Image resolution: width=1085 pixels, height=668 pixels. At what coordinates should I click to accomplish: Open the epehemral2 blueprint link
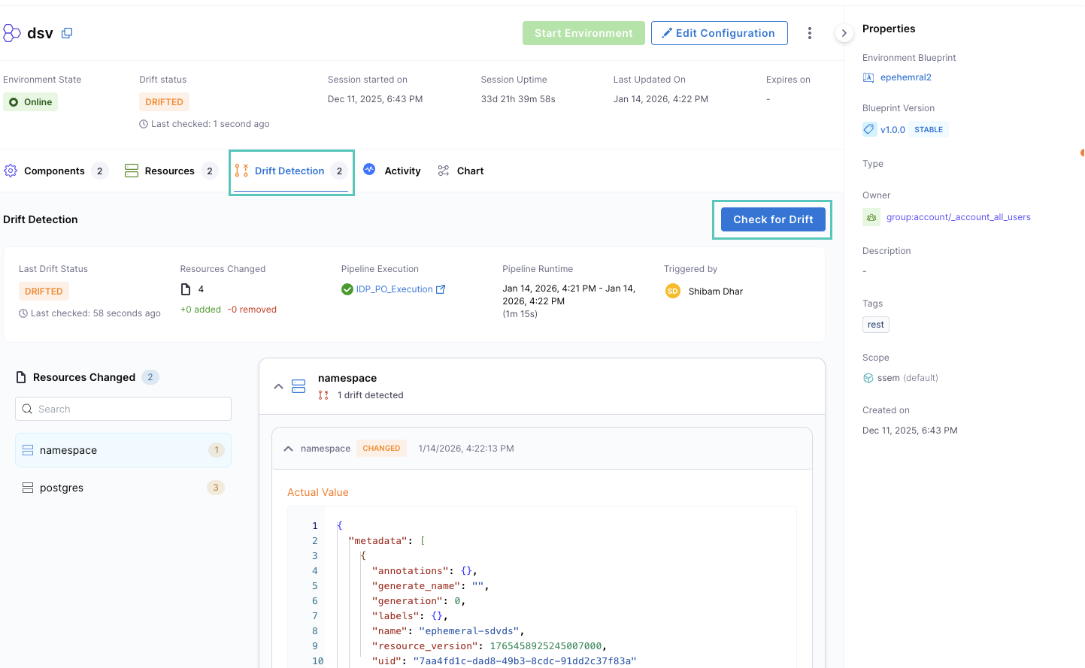(x=905, y=77)
